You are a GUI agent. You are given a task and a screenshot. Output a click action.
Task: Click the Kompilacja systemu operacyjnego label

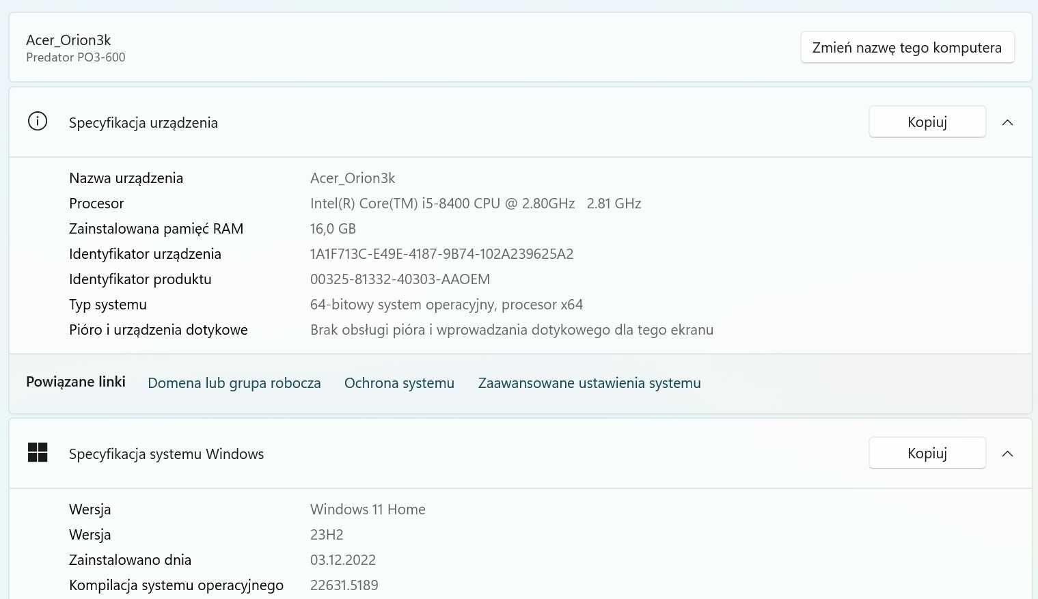tap(176, 585)
